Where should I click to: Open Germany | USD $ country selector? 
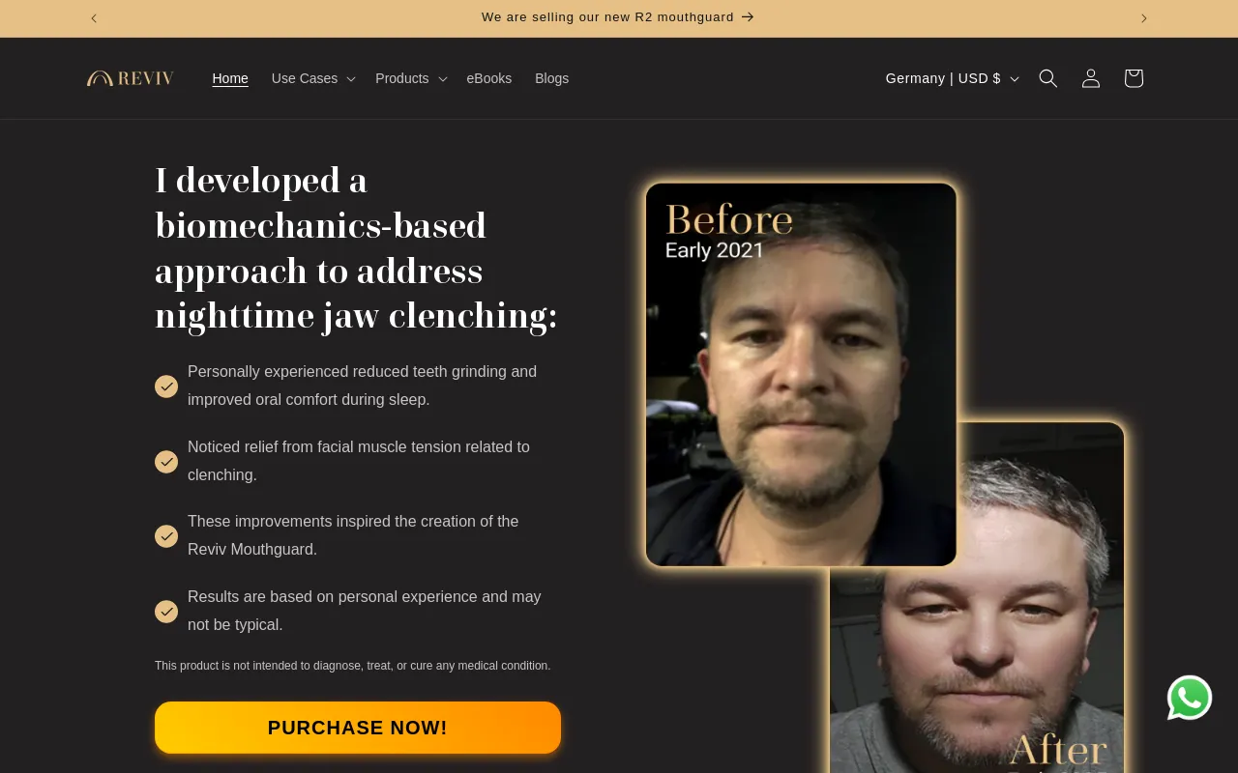click(x=952, y=78)
